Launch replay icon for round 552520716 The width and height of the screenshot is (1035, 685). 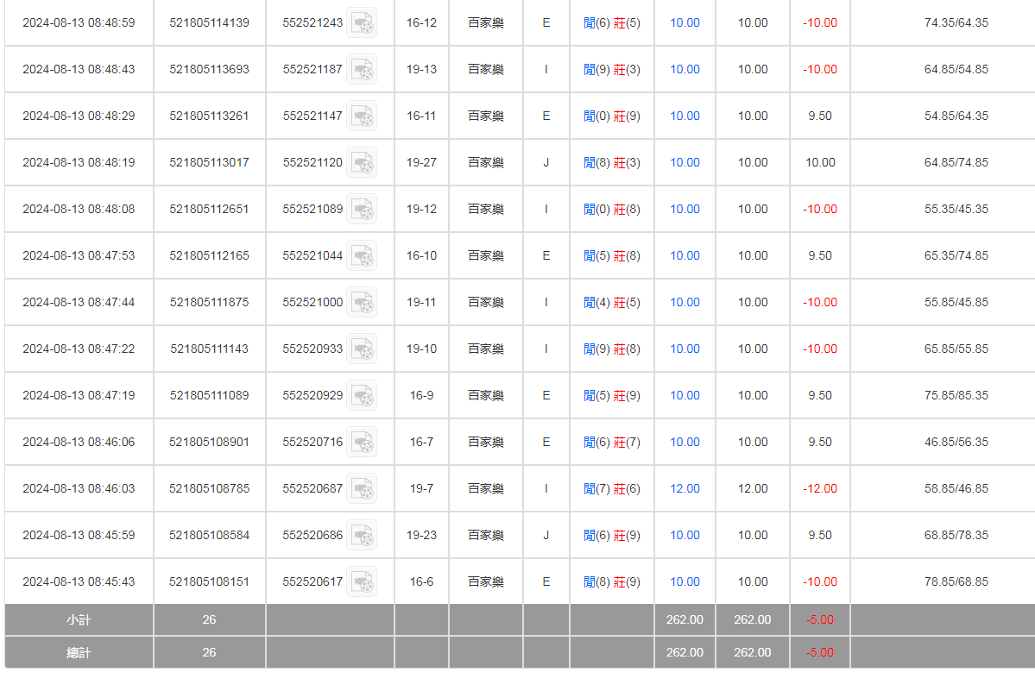(362, 443)
